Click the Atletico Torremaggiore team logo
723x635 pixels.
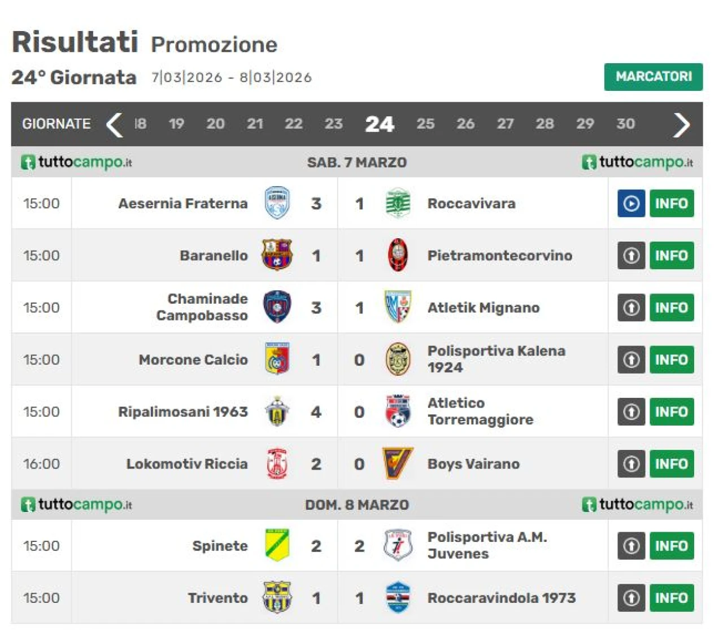pos(398,411)
